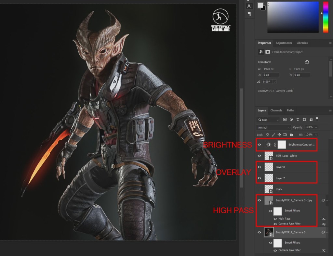
Task: Filter layers by adjustment layers
Action: 291,120
